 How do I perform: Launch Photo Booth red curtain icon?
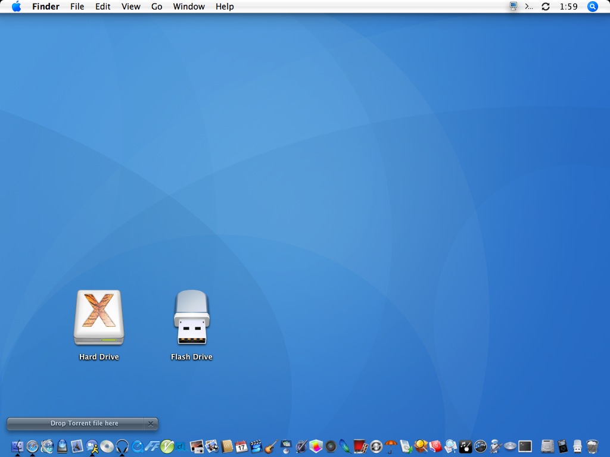(x=360, y=446)
